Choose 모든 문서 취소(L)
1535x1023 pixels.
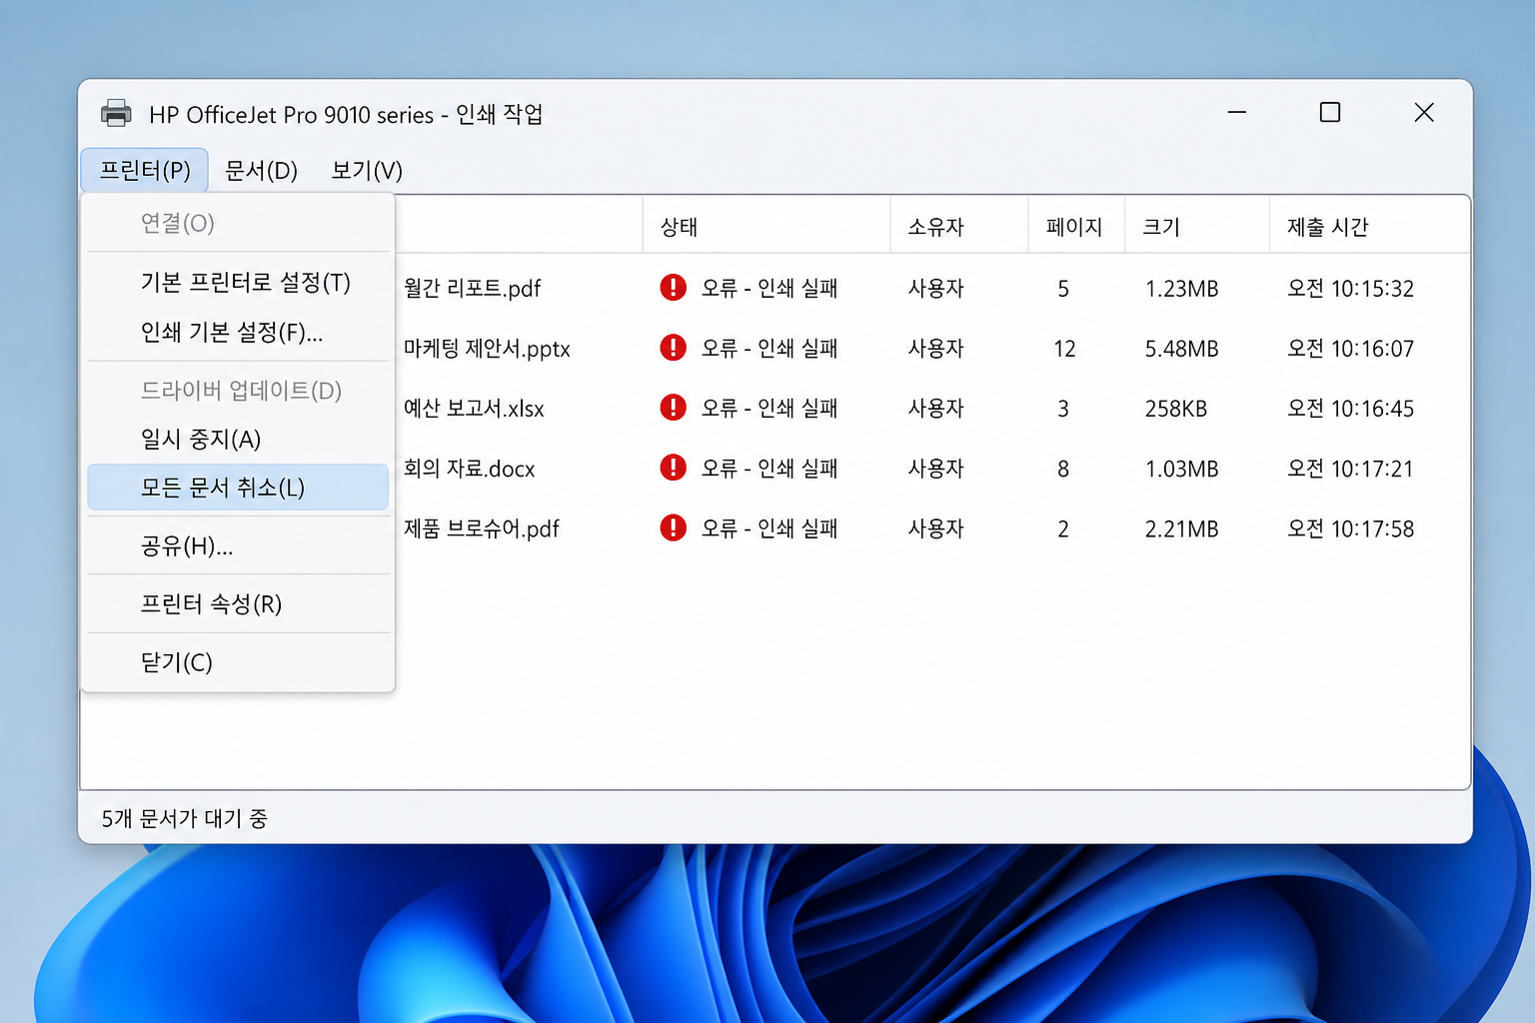point(238,488)
